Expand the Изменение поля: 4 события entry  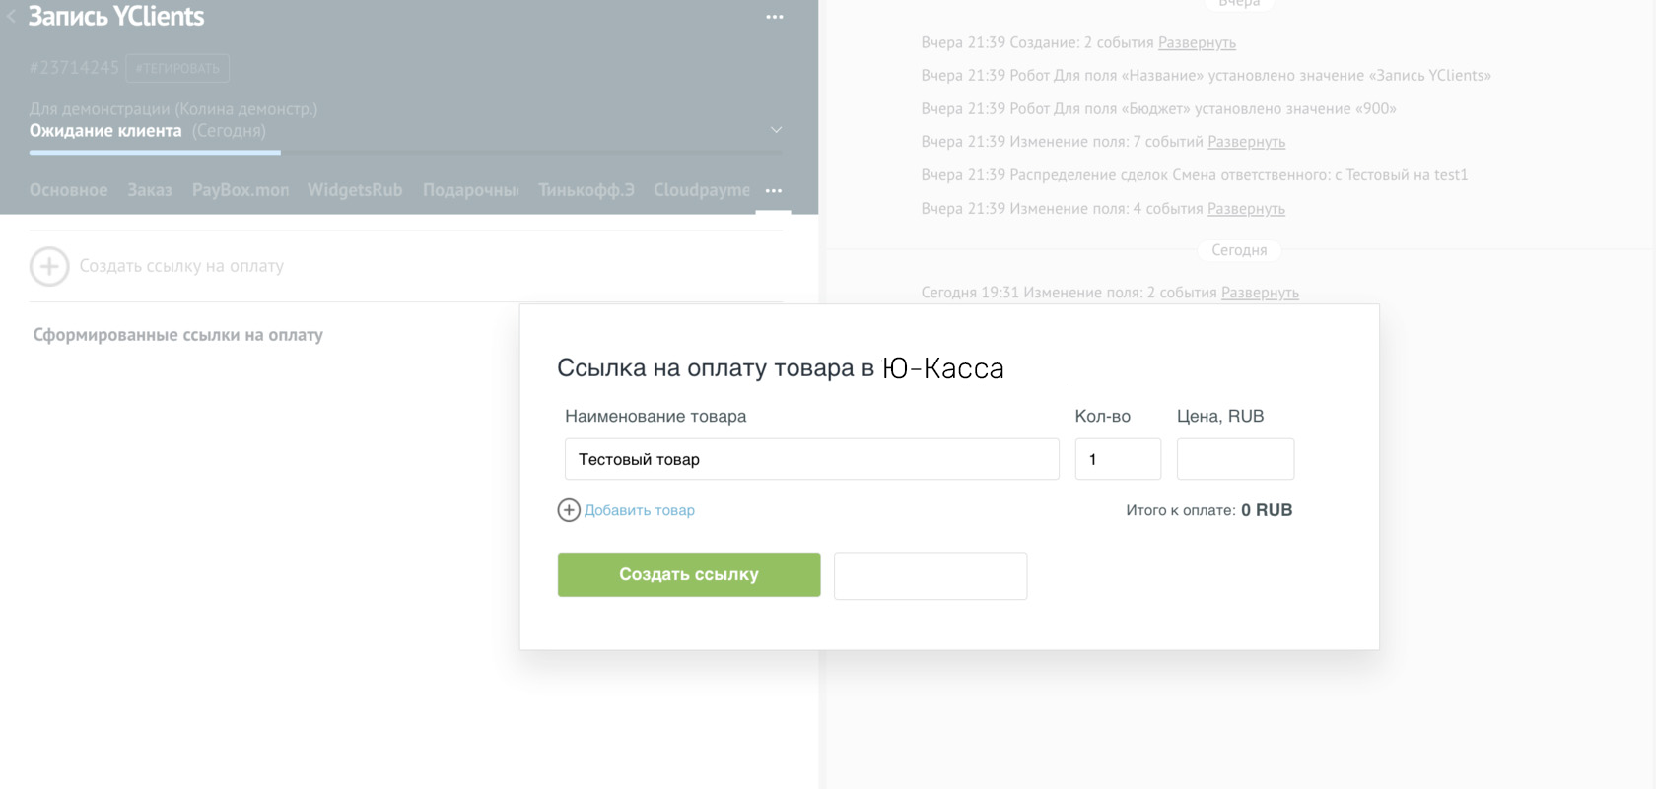pos(1246,209)
